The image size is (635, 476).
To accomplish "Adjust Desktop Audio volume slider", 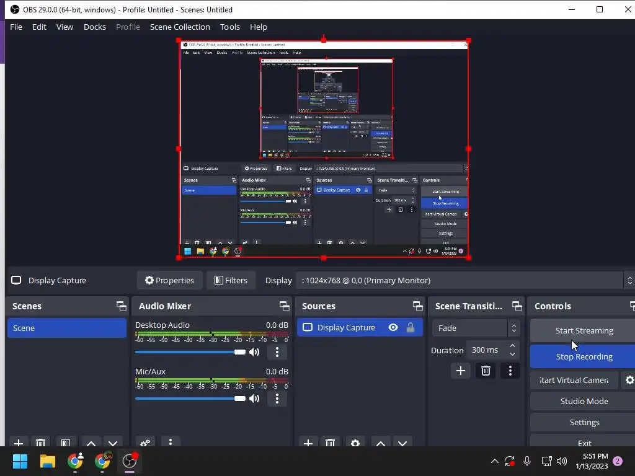I will point(190,352).
